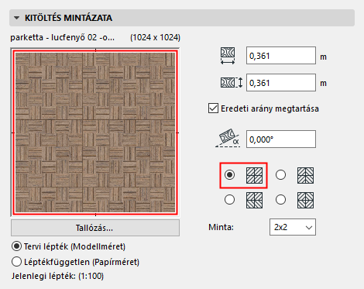Select the first normal tiling radio button

229,175
